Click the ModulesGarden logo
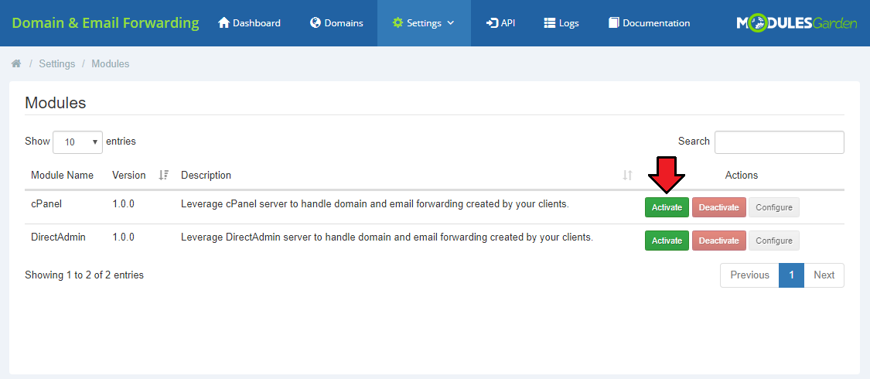The height and width of the screenshot is (379, 870). [797, 23]
